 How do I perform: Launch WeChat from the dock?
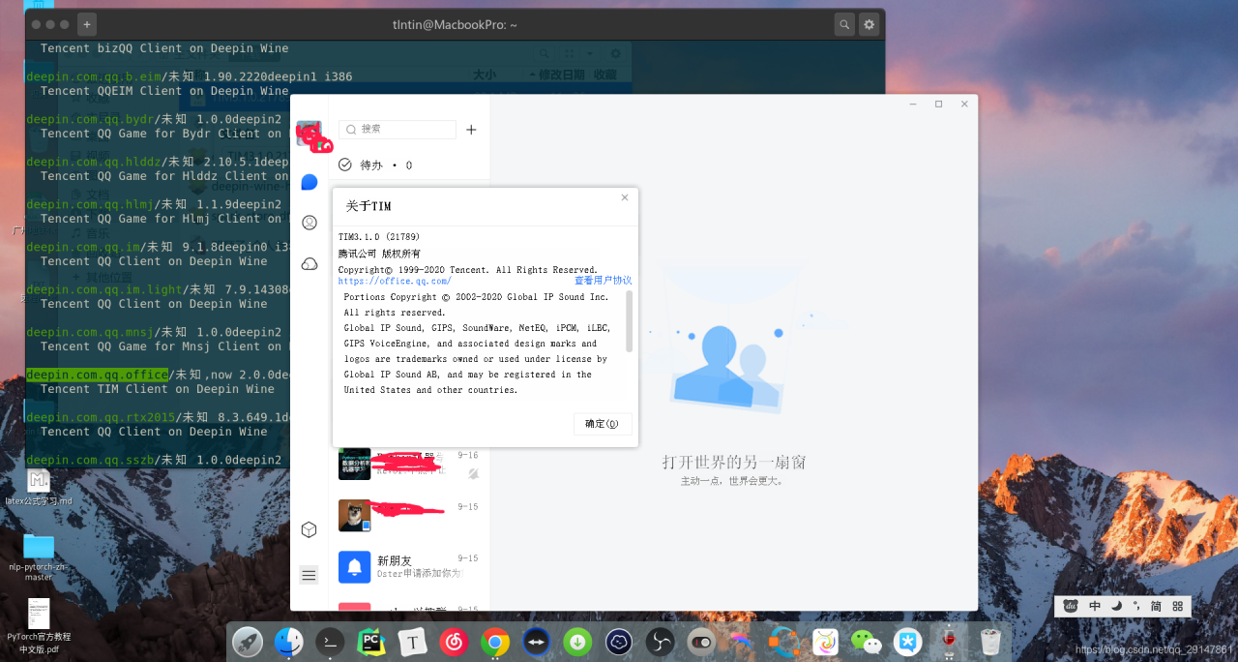click(x=866, y=641)
